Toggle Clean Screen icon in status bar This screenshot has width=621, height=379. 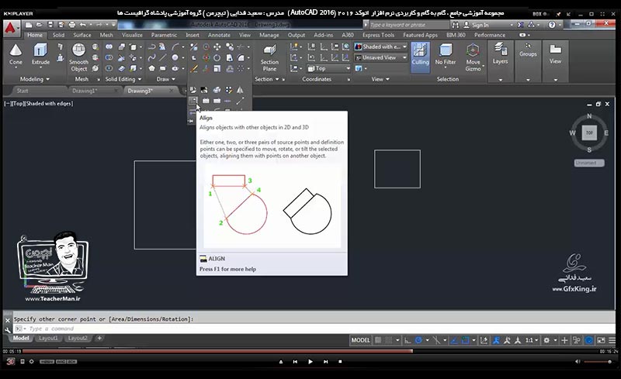point(601,340)
